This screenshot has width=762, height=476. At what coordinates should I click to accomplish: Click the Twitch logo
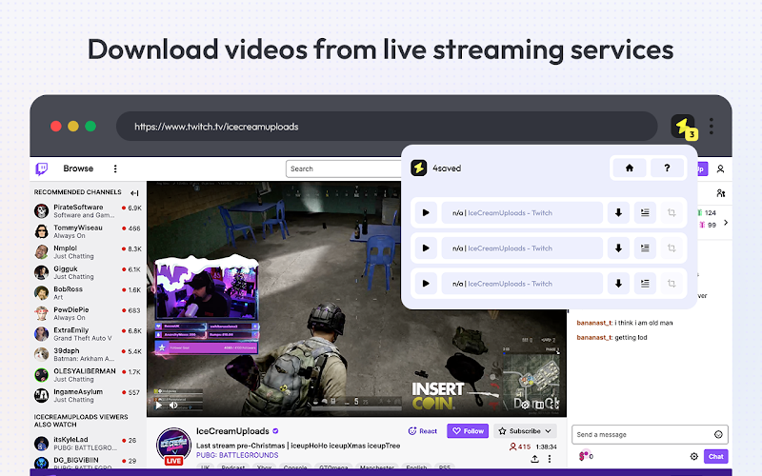pyautogui.click(x=42, y=169)
